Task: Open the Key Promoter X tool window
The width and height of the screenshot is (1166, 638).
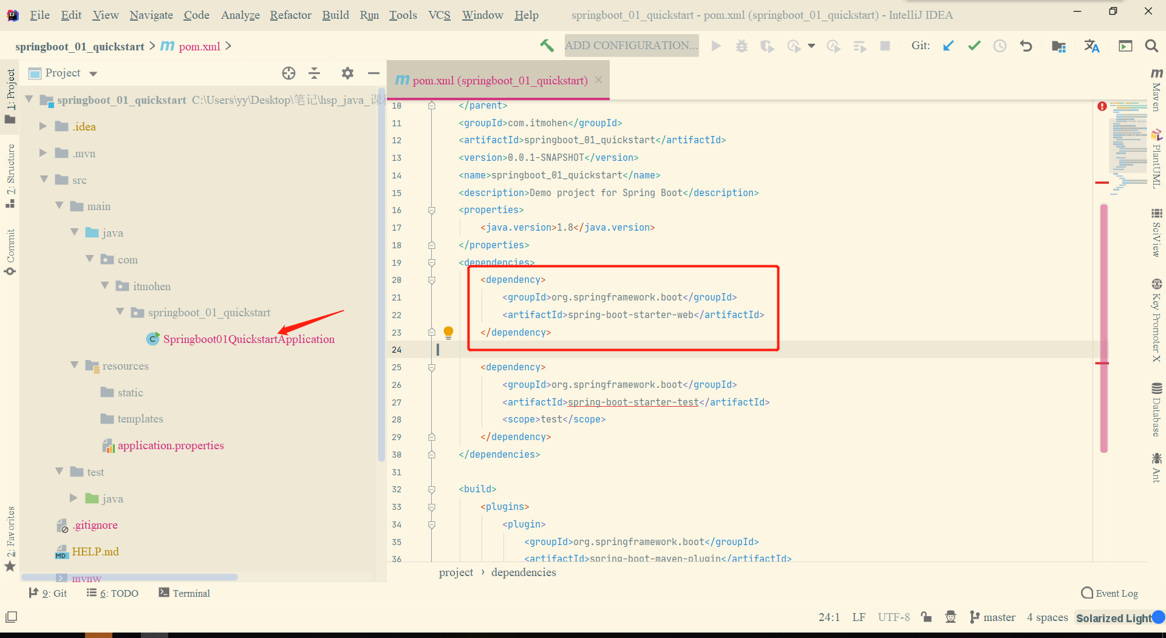Action: 1157,320
